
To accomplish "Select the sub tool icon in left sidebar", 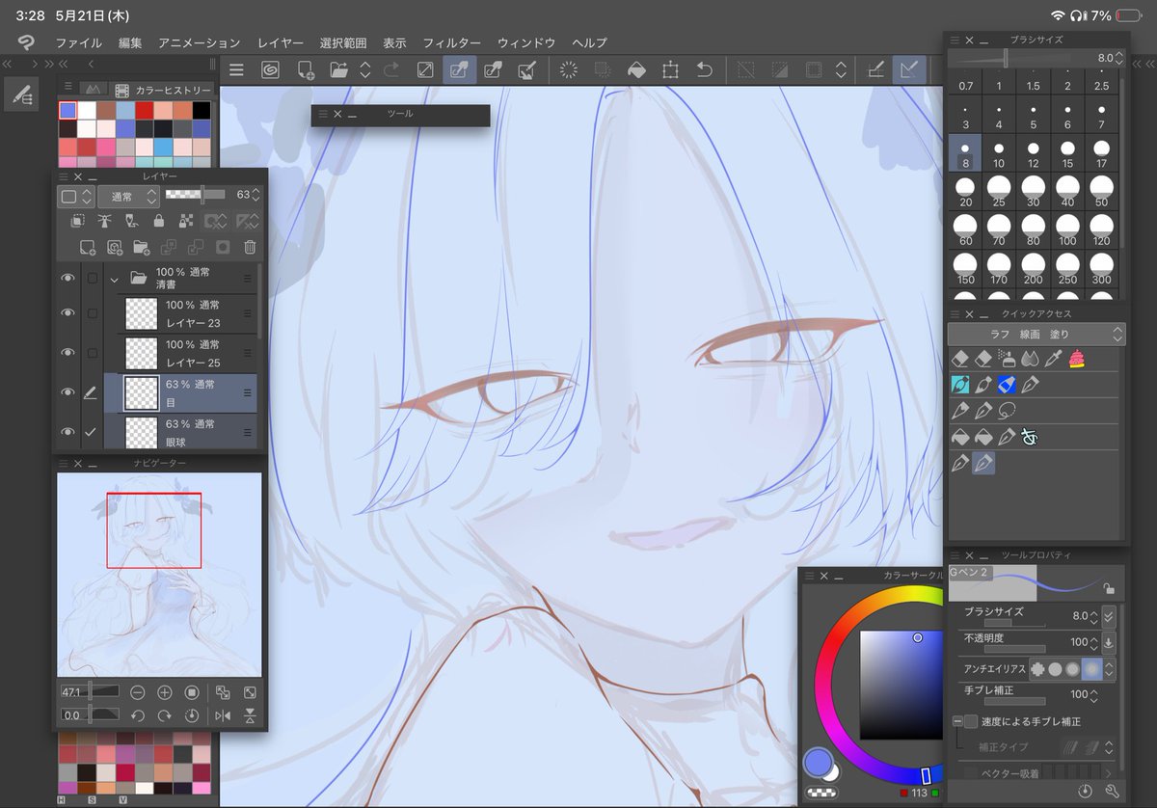I will (21, 94).
